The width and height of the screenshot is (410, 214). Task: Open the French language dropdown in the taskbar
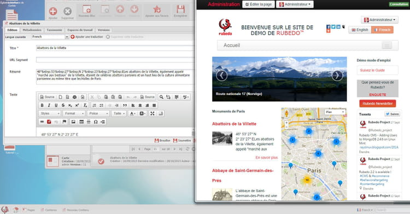coord(365,210)
